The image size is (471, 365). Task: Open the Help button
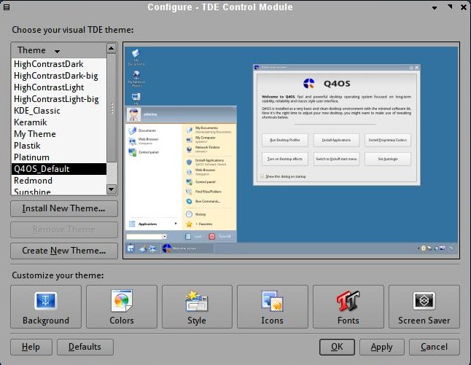(31, 348)
